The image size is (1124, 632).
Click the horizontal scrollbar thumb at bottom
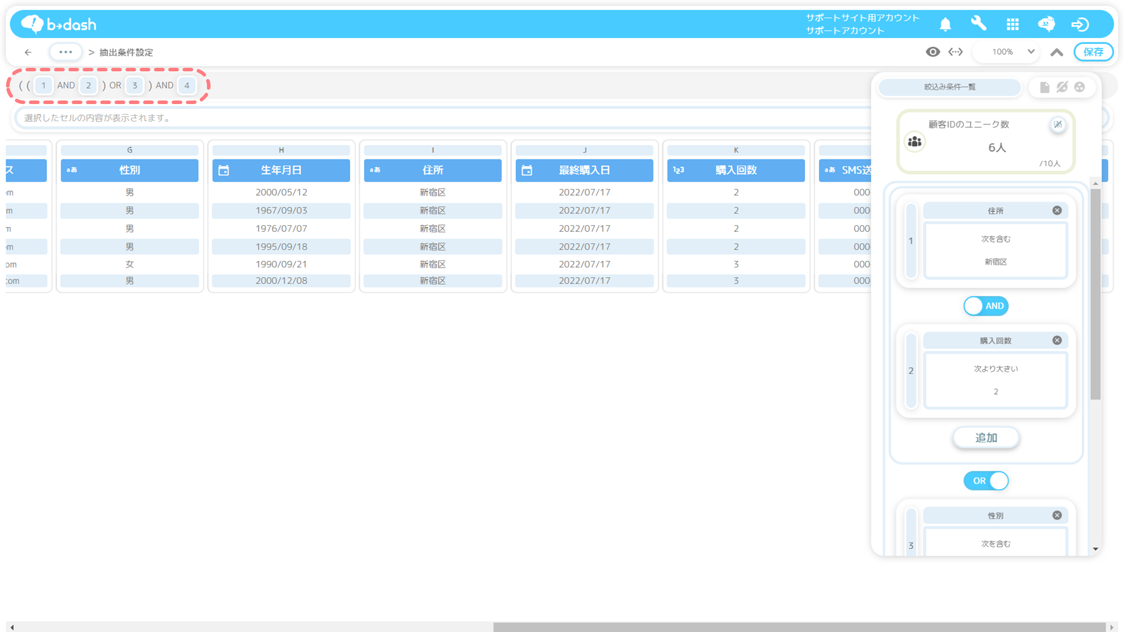click(x=799, y=627)
